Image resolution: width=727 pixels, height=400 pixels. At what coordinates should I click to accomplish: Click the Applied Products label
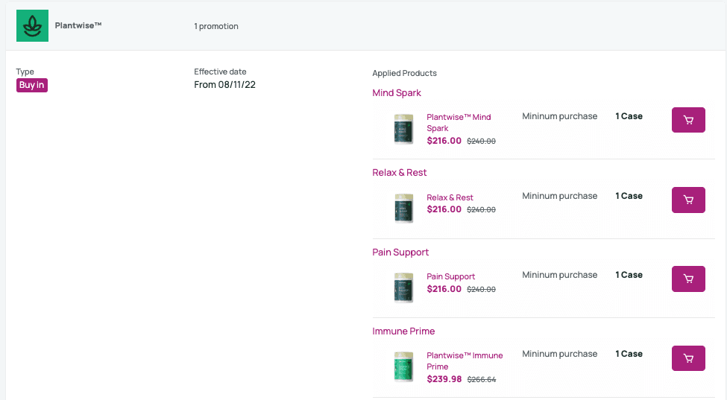404,73
